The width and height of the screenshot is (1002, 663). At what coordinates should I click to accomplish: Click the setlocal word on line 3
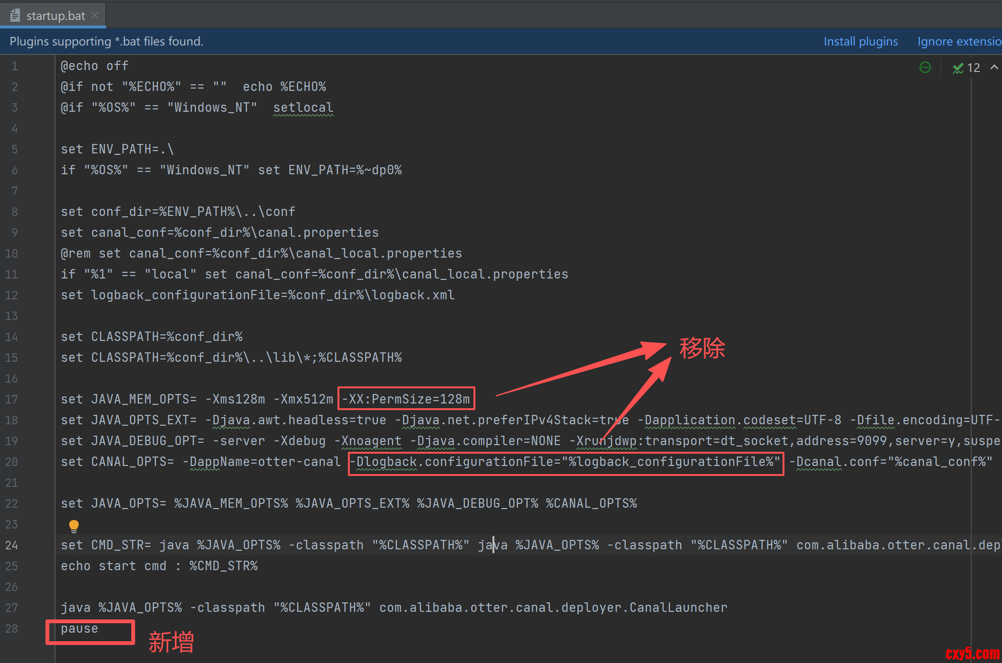(x=303, y=108)
